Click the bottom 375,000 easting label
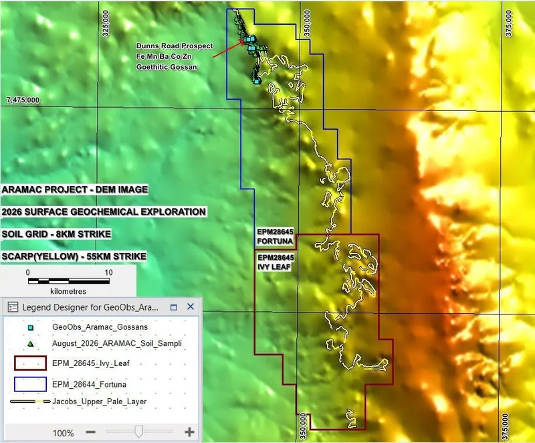This screenshot has height=443, width=535. click(x=506, y=426)
